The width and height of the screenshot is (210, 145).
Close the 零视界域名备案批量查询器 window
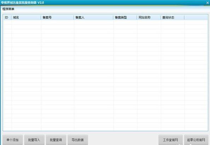pyautogui.click(x=208, y=3)
